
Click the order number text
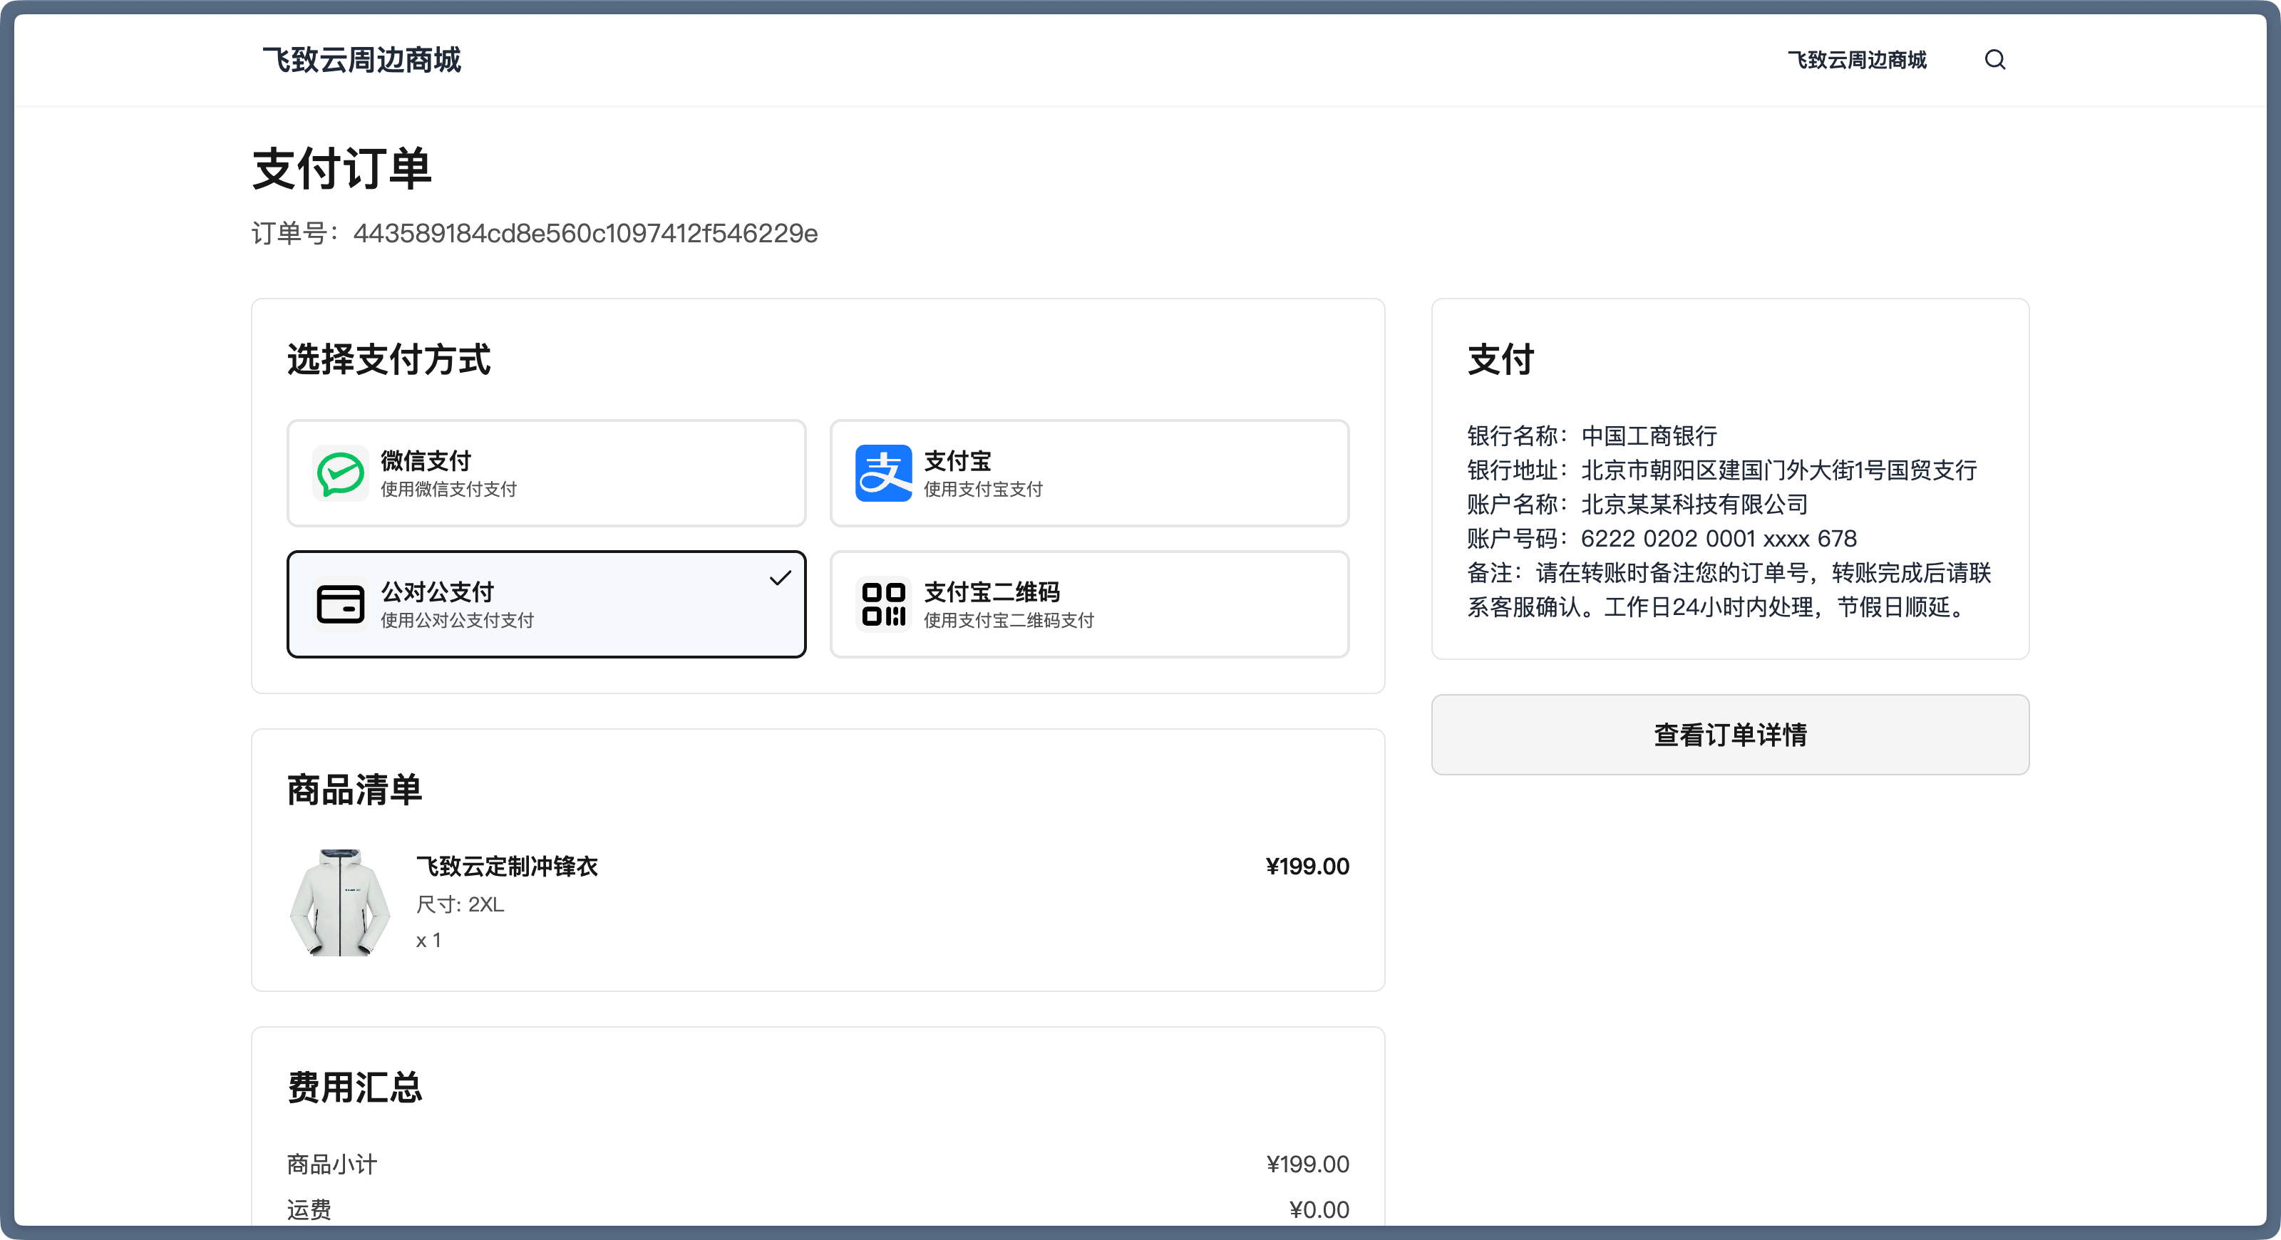coord(585,234)
